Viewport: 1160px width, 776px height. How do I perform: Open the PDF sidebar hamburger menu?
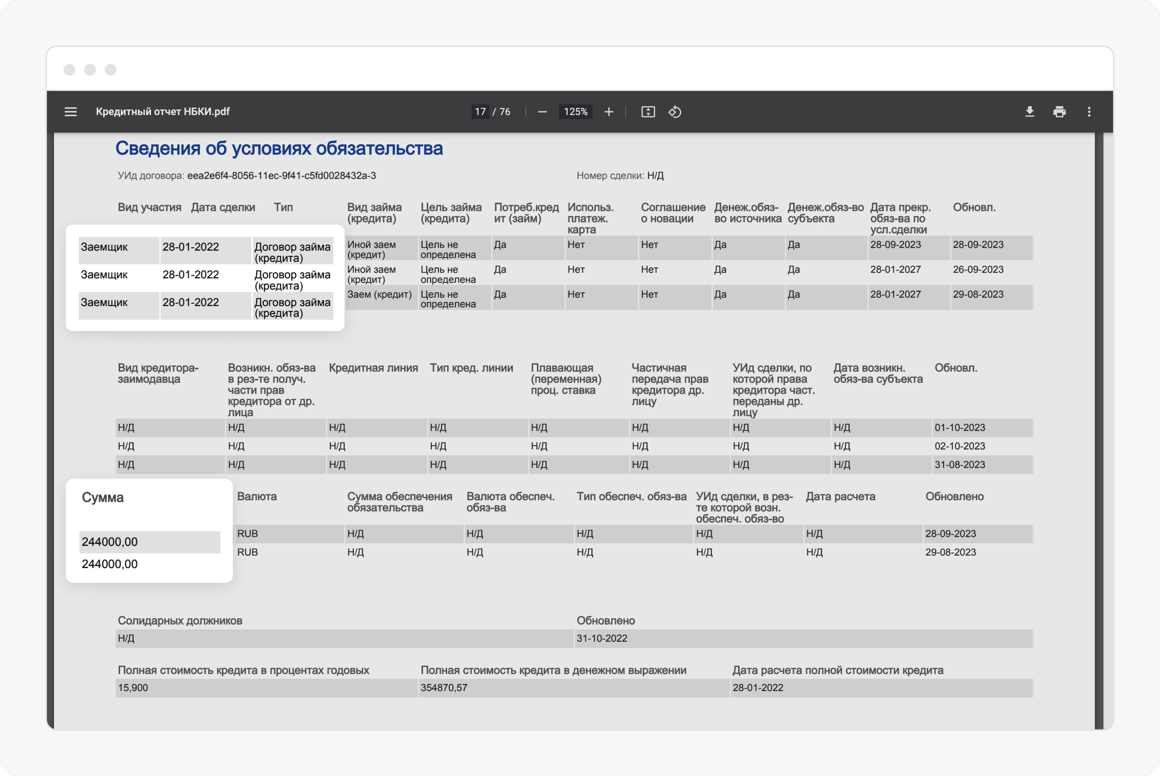click(71, 112)
